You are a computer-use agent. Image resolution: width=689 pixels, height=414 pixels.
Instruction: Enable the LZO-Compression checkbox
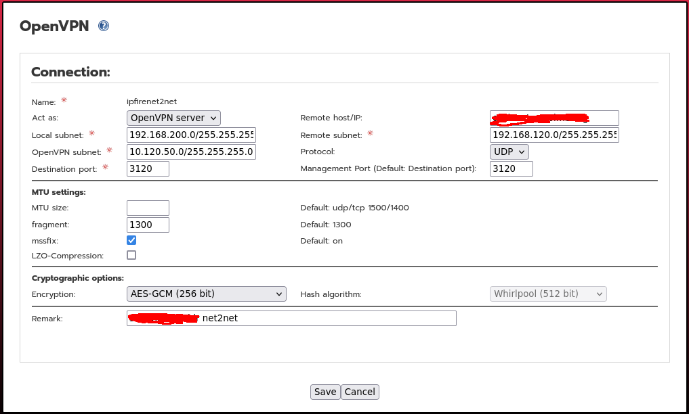(x=131, y=255)
